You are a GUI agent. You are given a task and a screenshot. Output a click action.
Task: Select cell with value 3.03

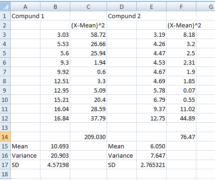[x=55, y=34]
